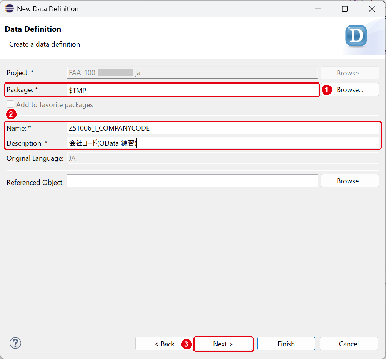
Task: Click the Next > button
Action: (x=223, y=344)
